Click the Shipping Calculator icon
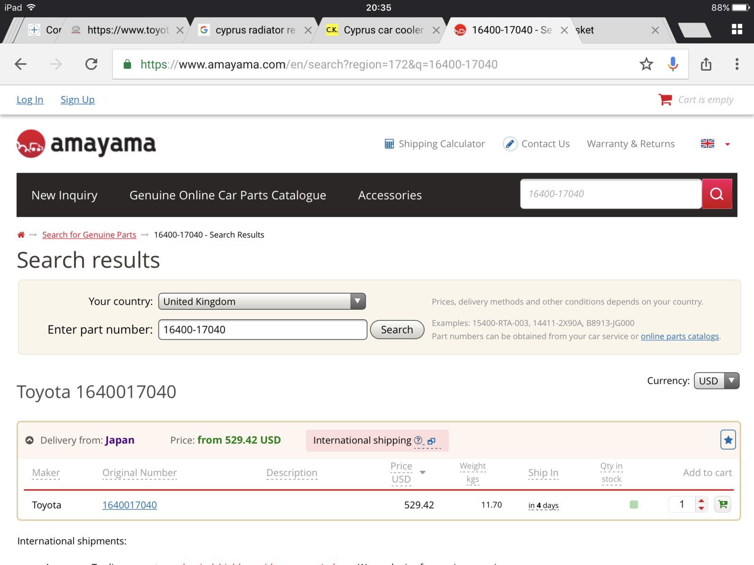The height and width of the screenshot is (565, 754). (389, 144)
